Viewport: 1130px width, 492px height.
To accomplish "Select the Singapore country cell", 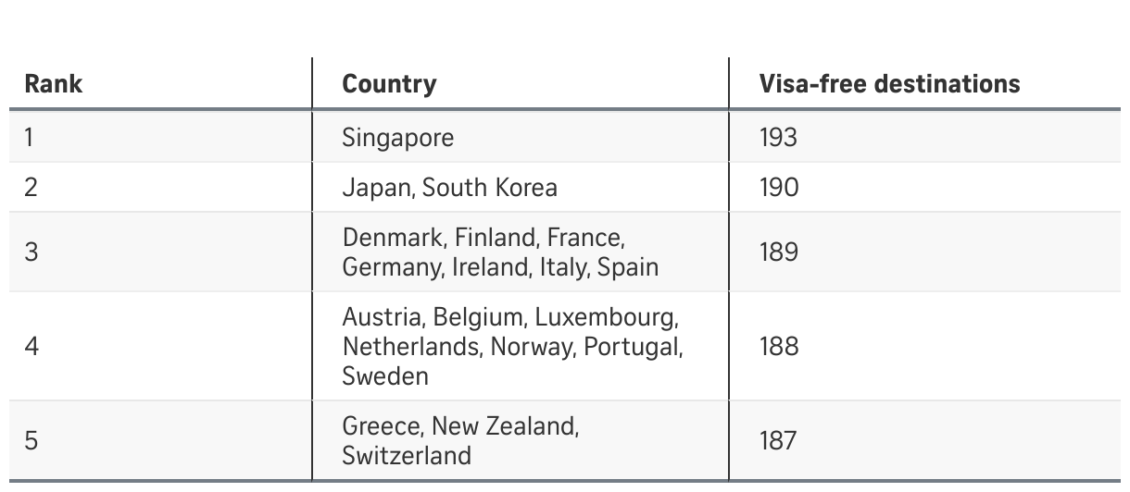I will pos(398,138).
